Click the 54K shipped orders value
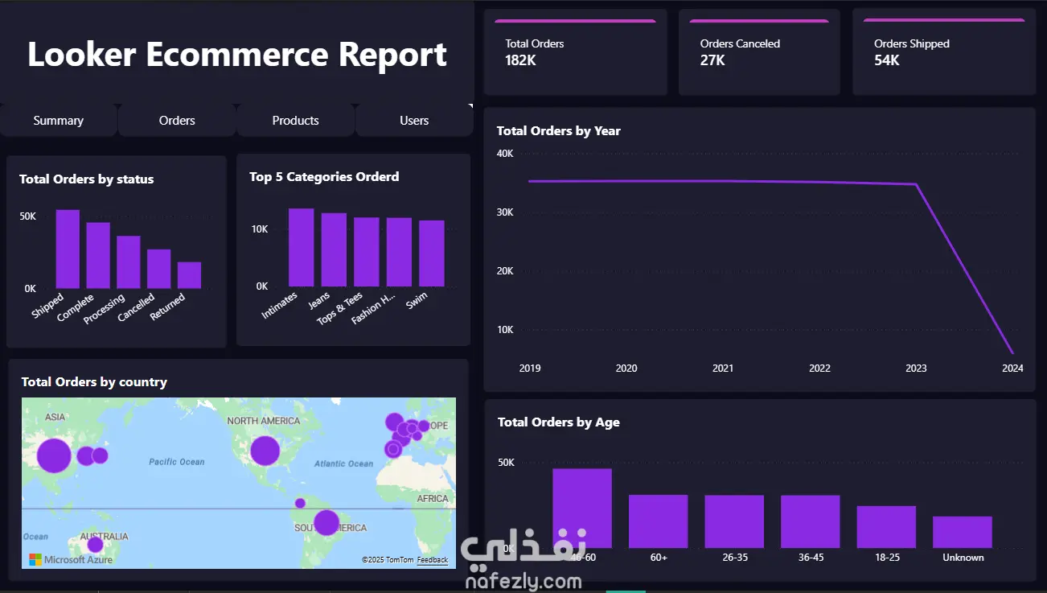Viewport: 1047px width, 593px height. (887, 60)
